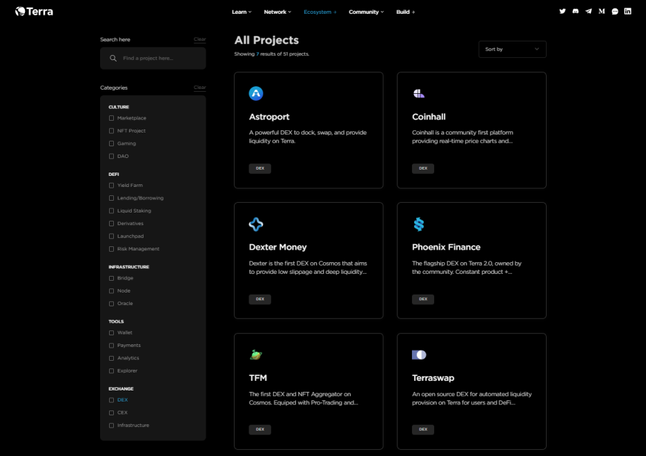Open the Build nav item
Screen dimensions: 646x456
pyautogui.click(x=405, y=12)
